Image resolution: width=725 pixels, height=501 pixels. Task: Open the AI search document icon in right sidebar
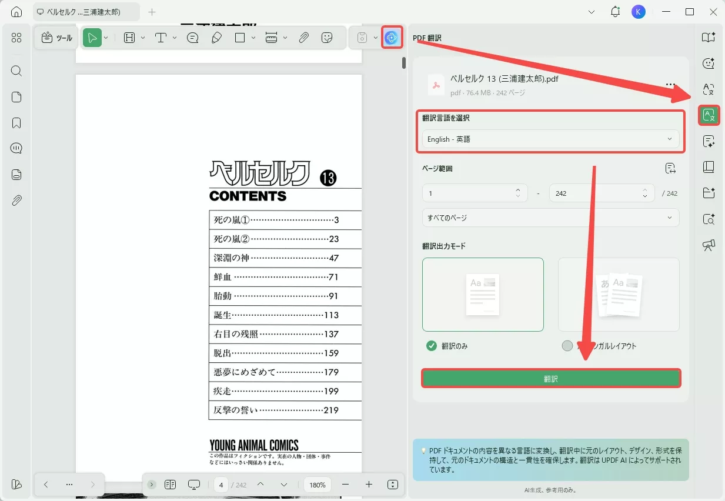pos(709,219)
